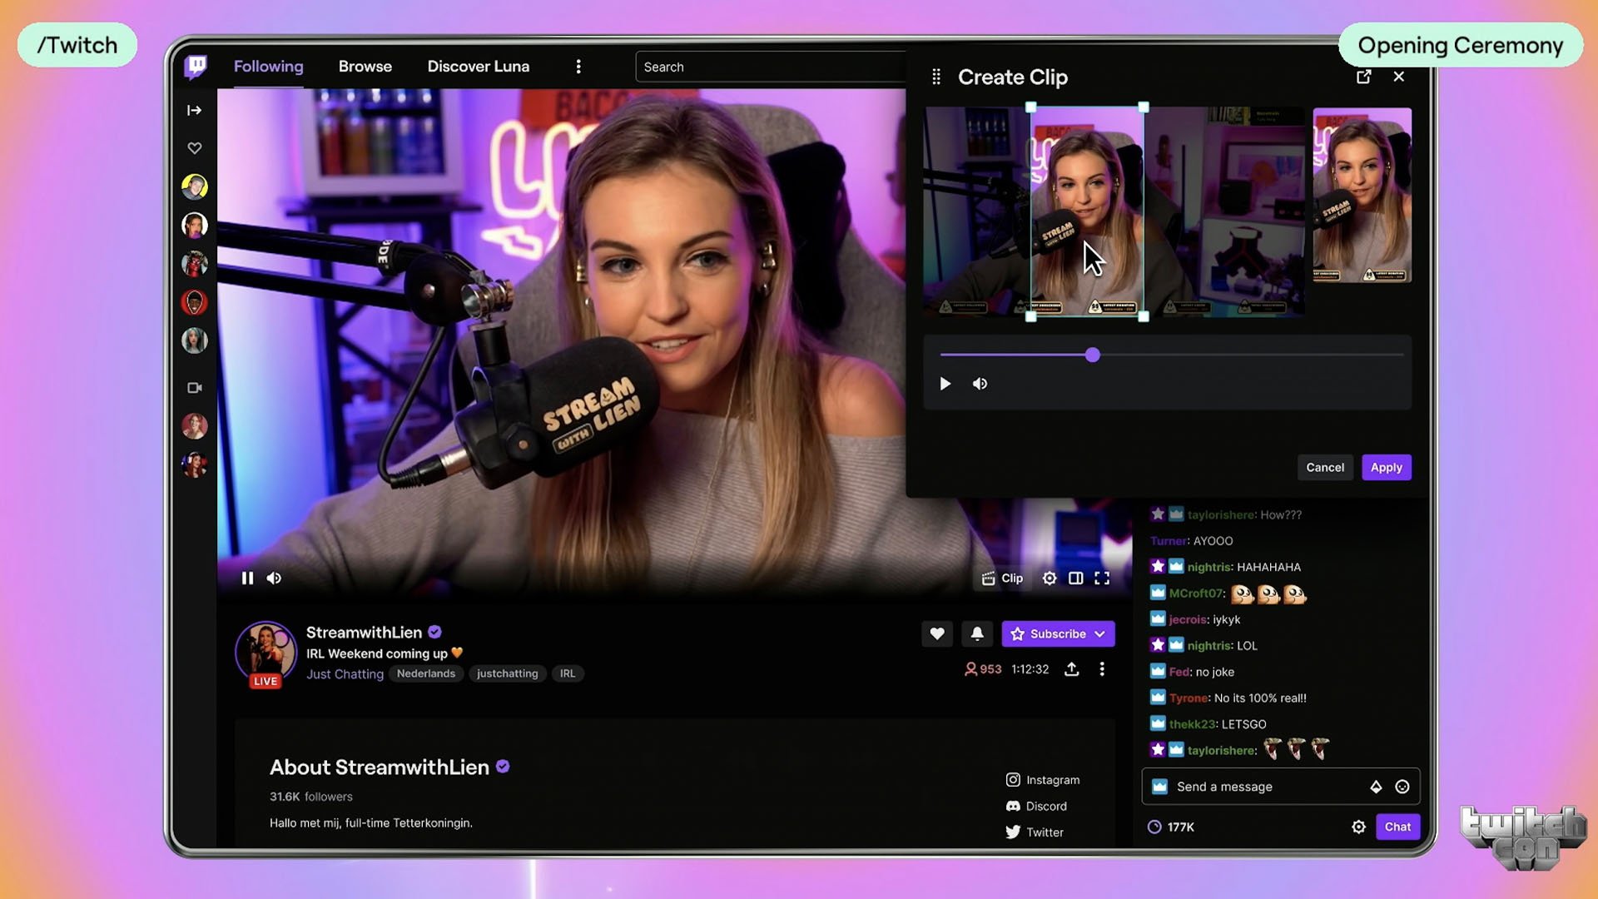Send message with the Chat button
The height and width of the screenshot is (899, 1598).
[1397, 827]
